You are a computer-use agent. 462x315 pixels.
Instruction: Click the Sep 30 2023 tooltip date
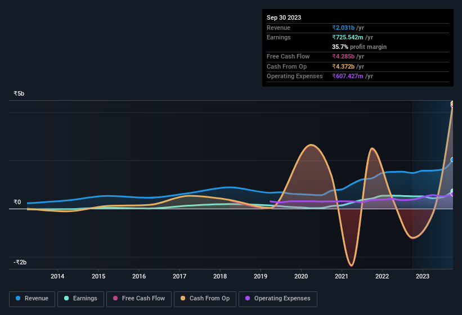click(x=284, y=17)
